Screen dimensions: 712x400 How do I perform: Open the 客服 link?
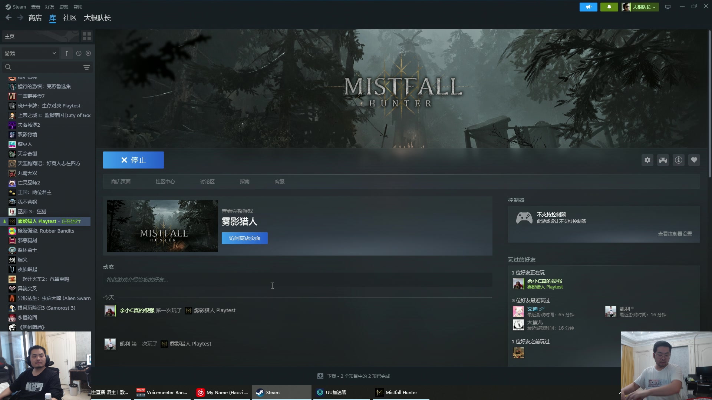(280, 181)
